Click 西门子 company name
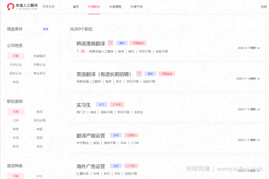The height and width of the screenshot is (179, 269). (81, 112)
